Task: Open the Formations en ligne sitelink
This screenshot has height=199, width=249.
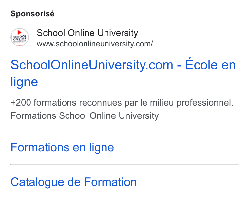Action: 62,148
